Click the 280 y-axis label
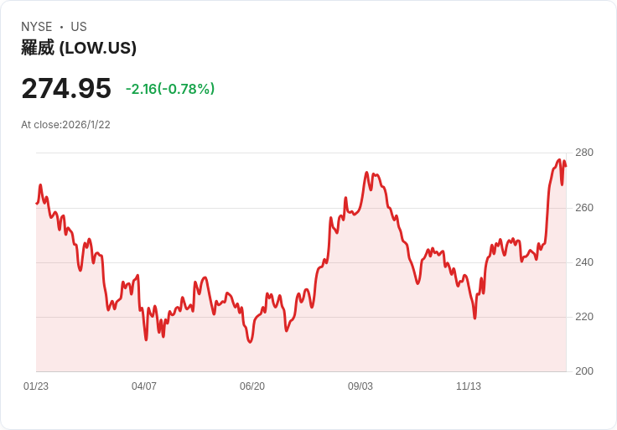This screenshot has width=617, height=430. [x=584, y=153]
